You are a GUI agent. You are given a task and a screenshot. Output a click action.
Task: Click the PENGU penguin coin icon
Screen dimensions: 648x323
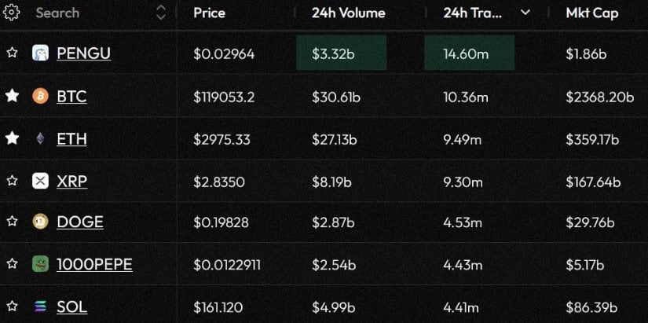40,53
